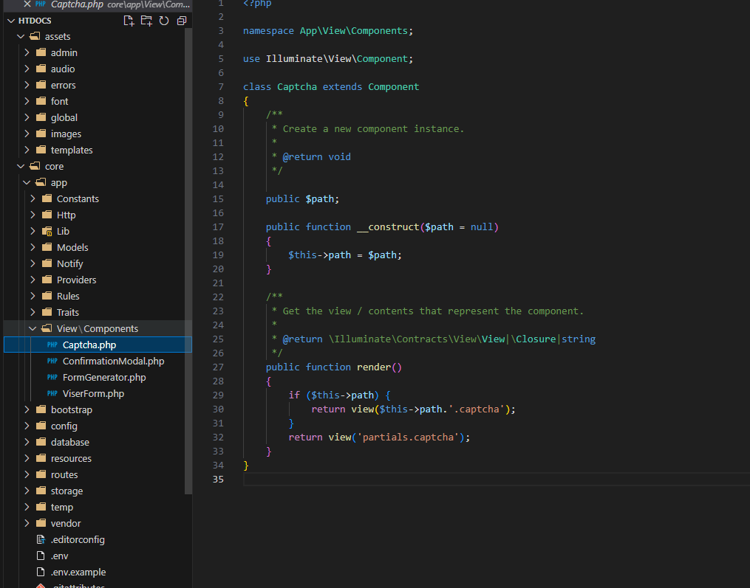Collapse the HTDOCS root section
The height and width of the screenshot is (588, 750).
12,21
